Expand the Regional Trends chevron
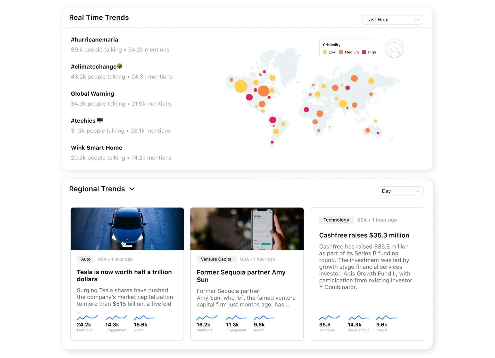 132,189
